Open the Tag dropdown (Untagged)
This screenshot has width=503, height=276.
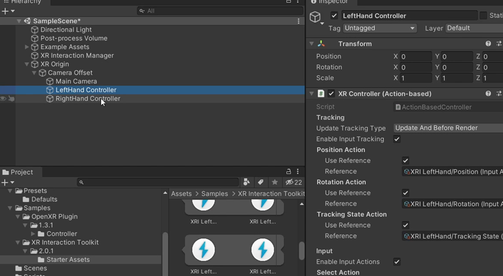click(380, 28)
